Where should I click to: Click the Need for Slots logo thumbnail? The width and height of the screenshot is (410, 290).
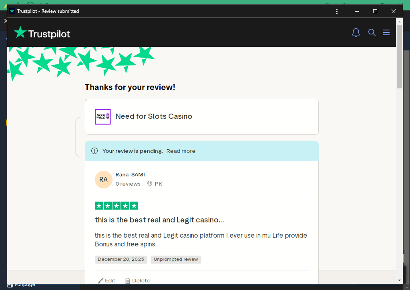coord(103,117)
